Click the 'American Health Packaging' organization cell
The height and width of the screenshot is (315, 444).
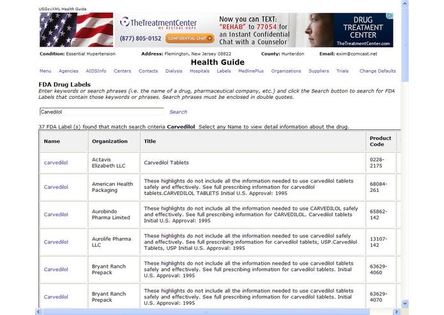[112, 187]
